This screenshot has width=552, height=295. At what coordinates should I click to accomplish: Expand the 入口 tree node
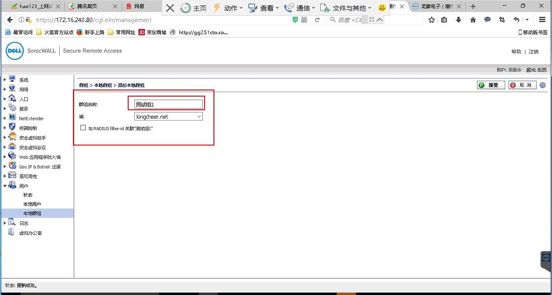click(5, 99)
